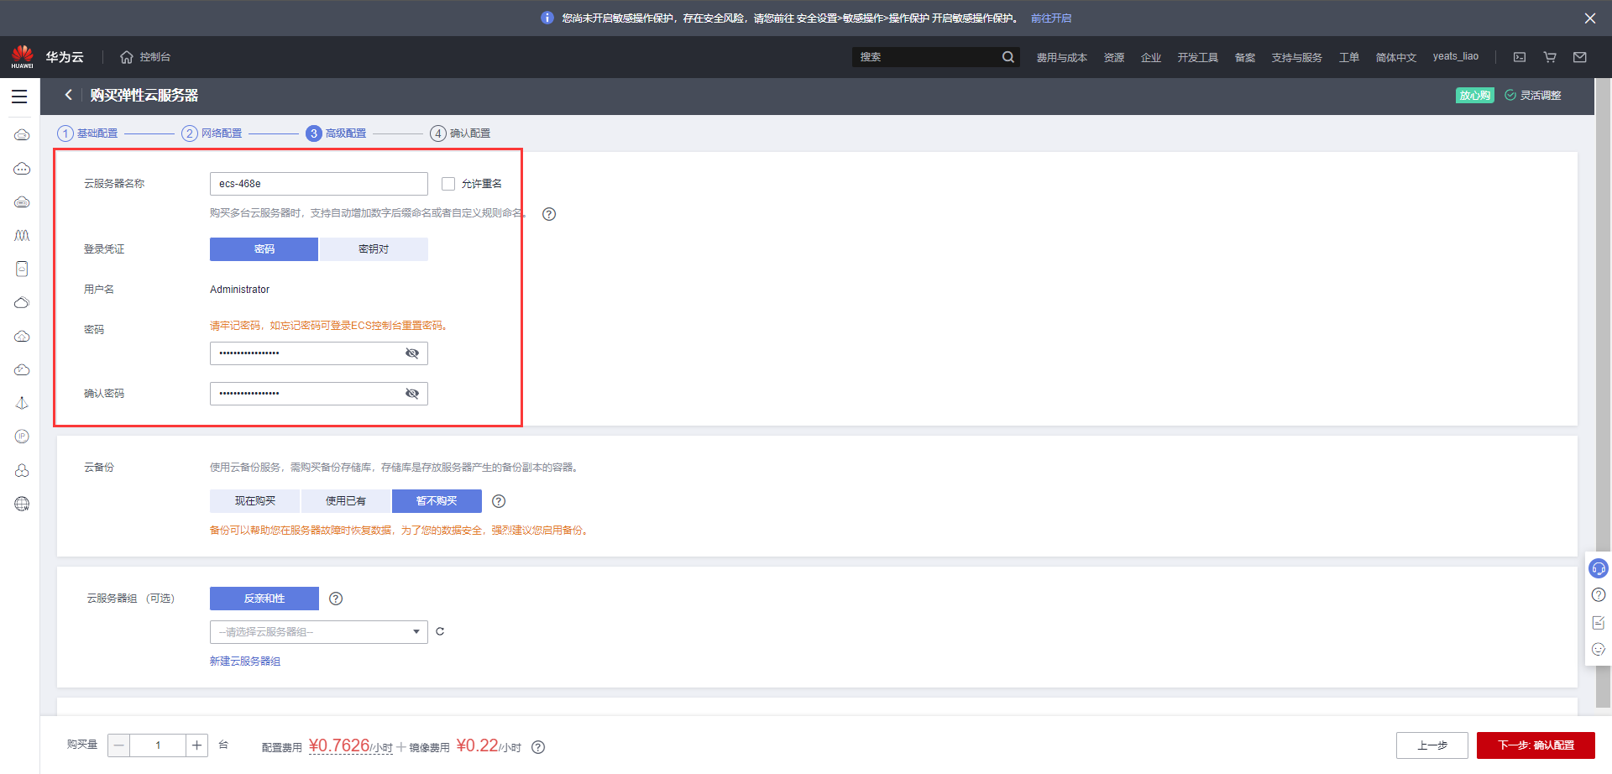Viewport: 1612px width, 774px height.
Task: Click the 确认密码 input field
Action: (319, 394)
